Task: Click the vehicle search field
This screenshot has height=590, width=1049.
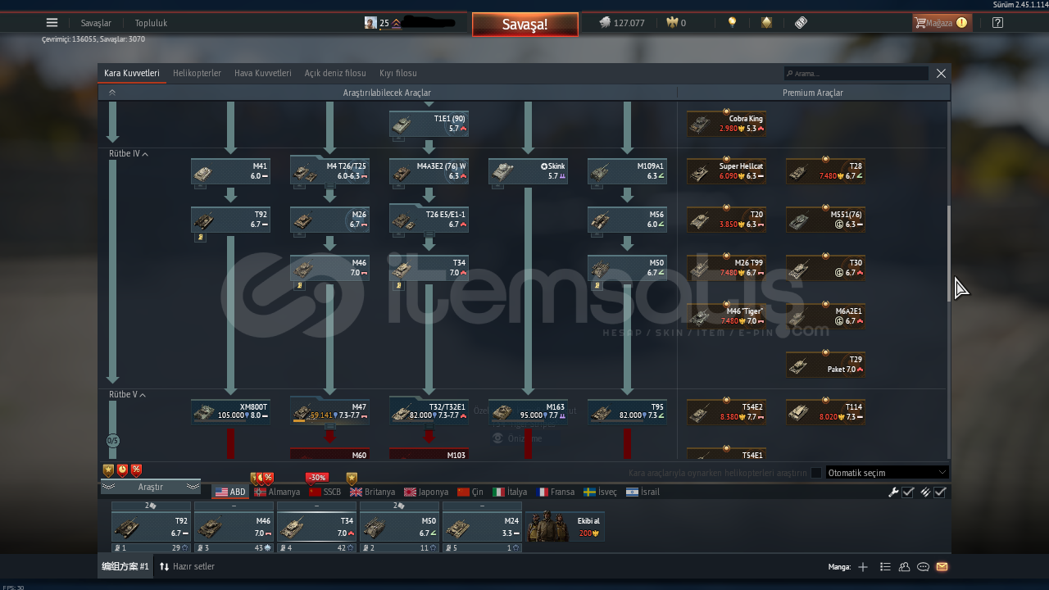Action: (x=856, y=73)
